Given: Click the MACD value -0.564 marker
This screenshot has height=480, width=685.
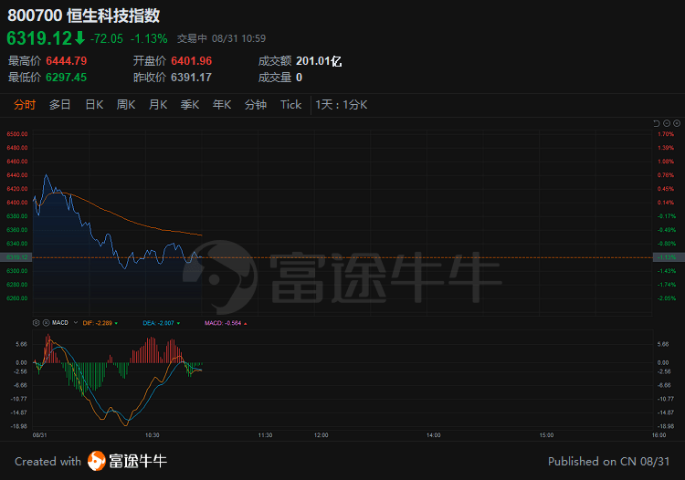Looking at the screenshot, I should (x=225, y=322).
